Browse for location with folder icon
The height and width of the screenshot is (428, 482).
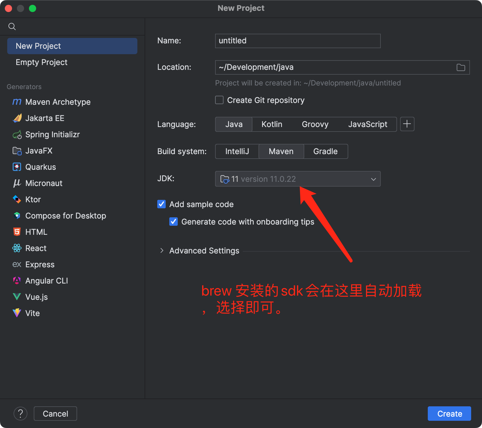click(461, 67)
